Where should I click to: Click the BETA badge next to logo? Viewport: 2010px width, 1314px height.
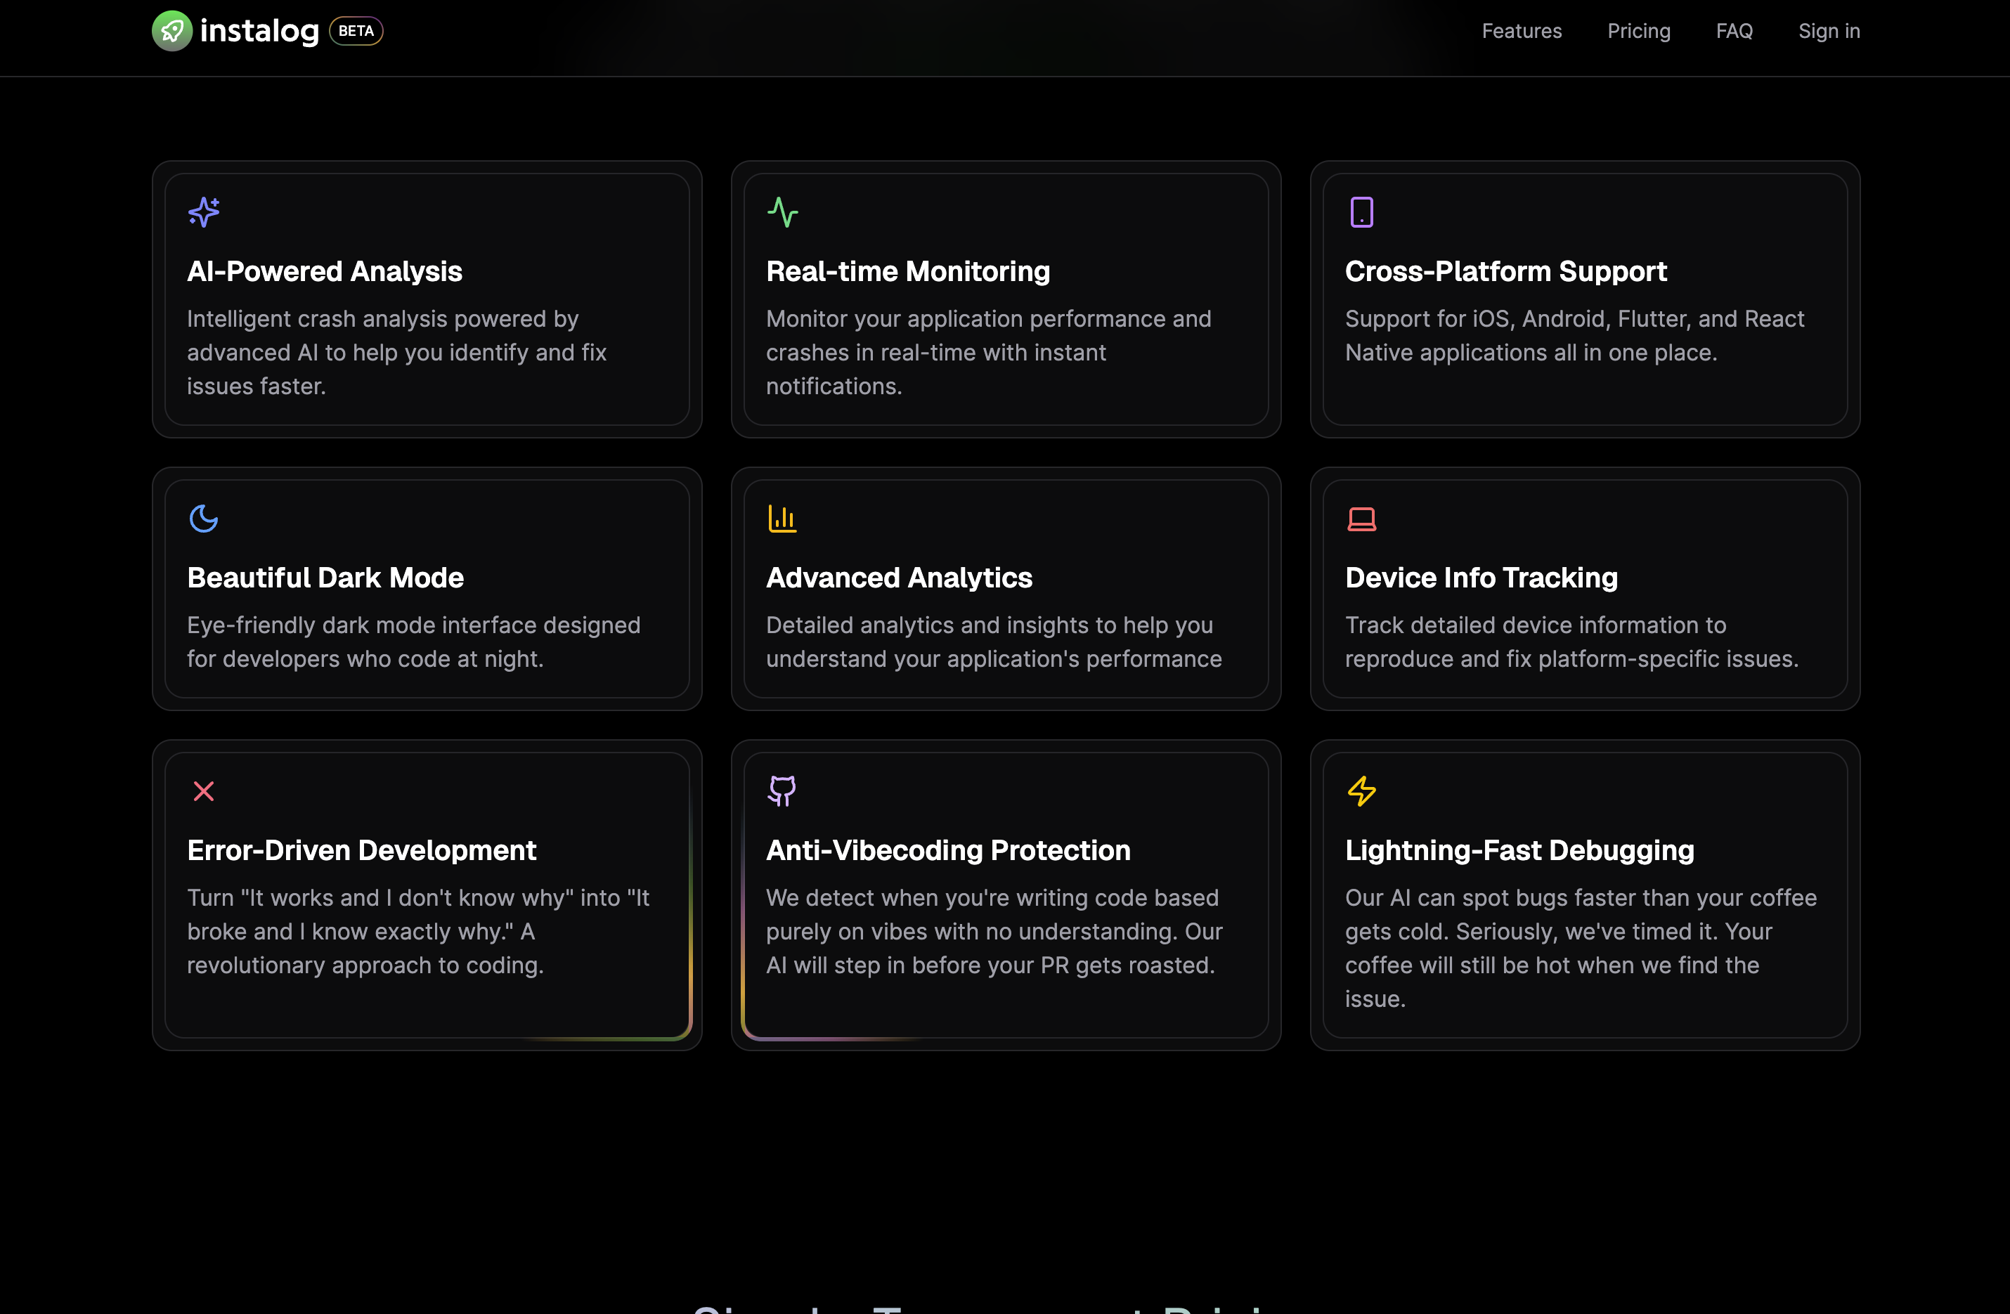356,31
